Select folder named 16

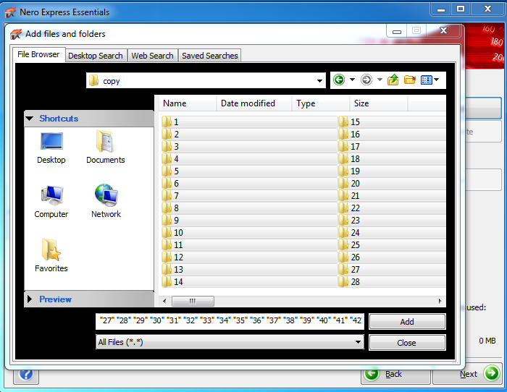392,134
